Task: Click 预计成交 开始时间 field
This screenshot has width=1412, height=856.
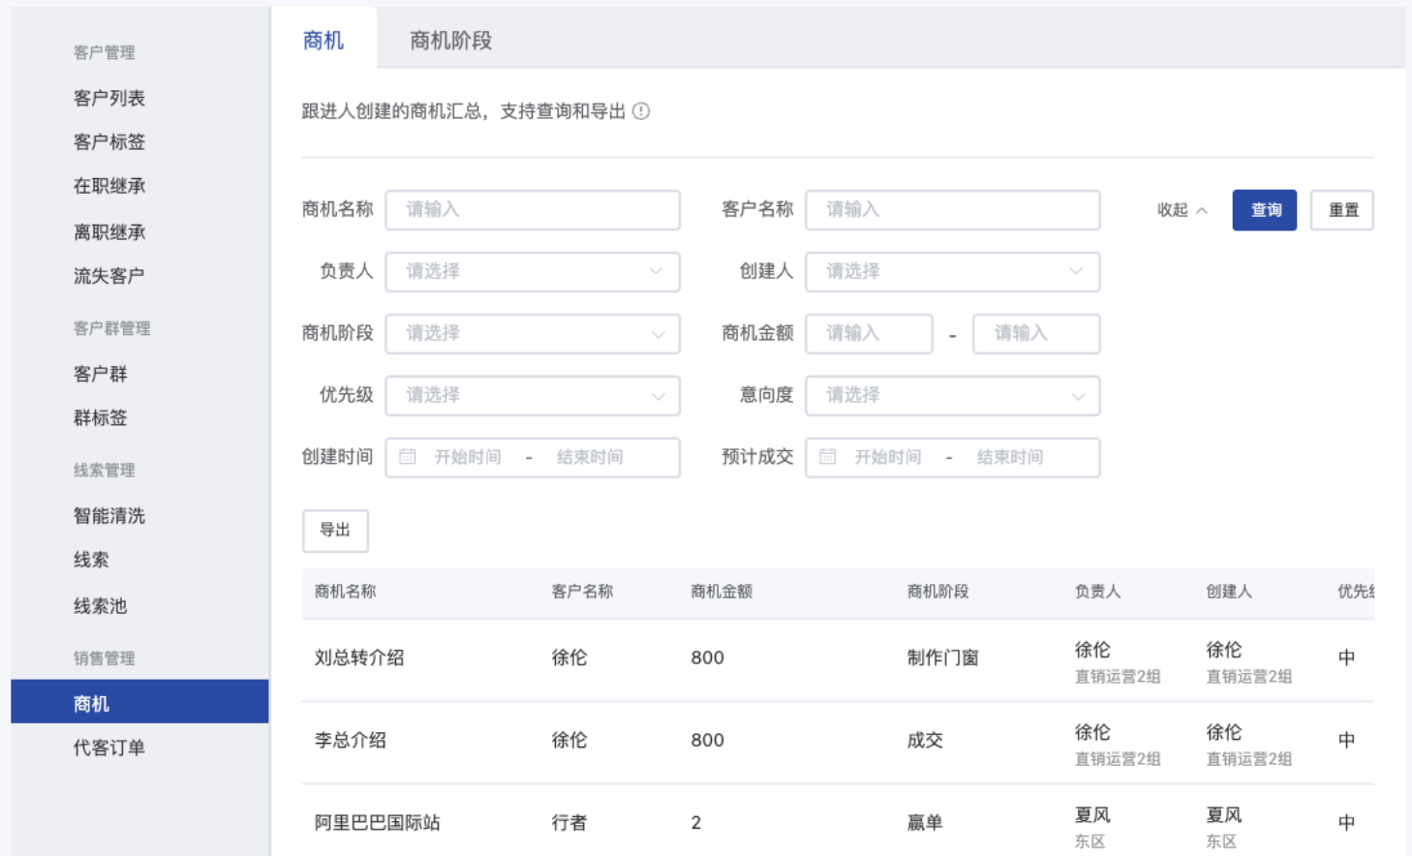Action: coord(888,457)
